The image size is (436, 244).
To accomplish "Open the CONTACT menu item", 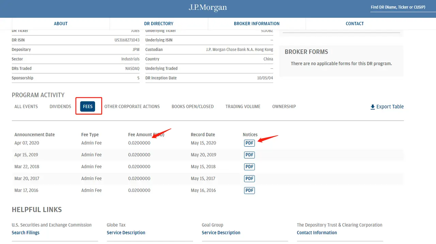I will [355, 24].
